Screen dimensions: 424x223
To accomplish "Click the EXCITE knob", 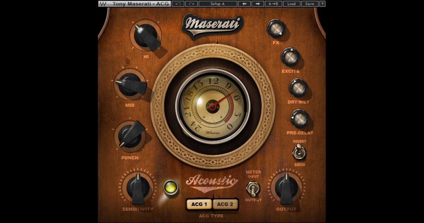I will pyautogui.click(x=290, y=57).
